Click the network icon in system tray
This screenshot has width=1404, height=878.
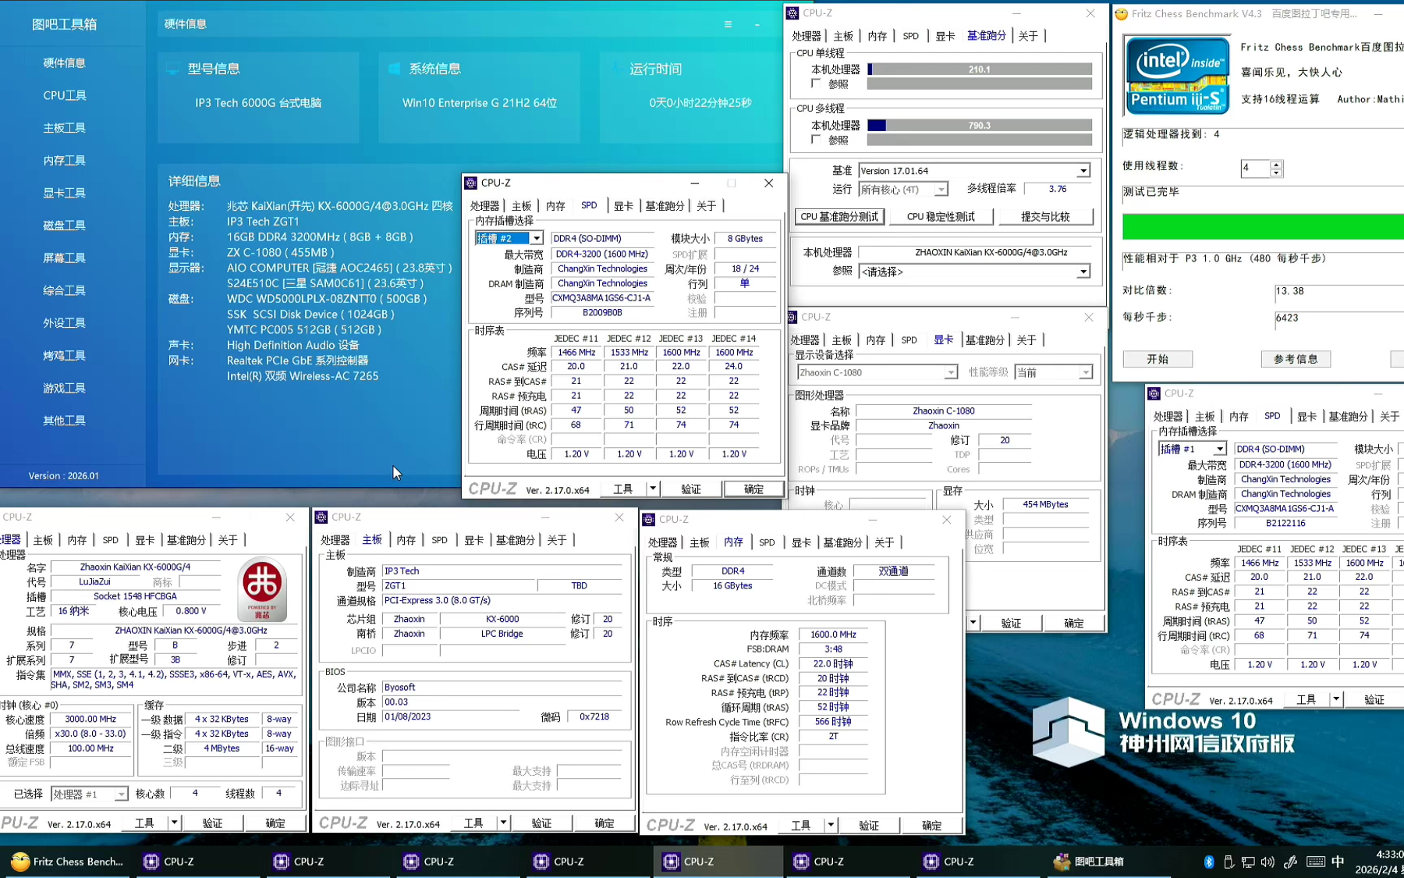click(x=1248, y=862)
